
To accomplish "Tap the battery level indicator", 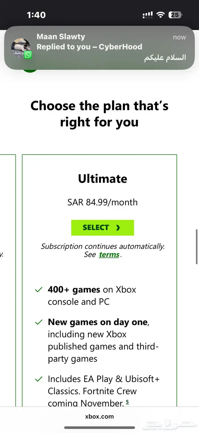I will [175, 15].
